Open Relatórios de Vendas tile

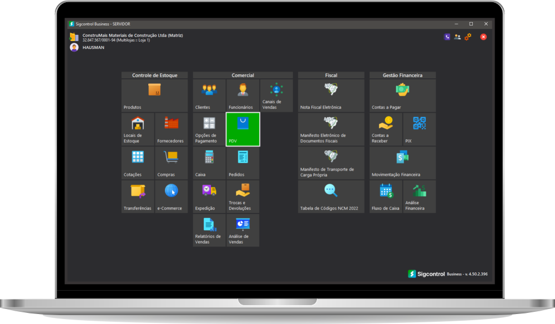(209, 230)
